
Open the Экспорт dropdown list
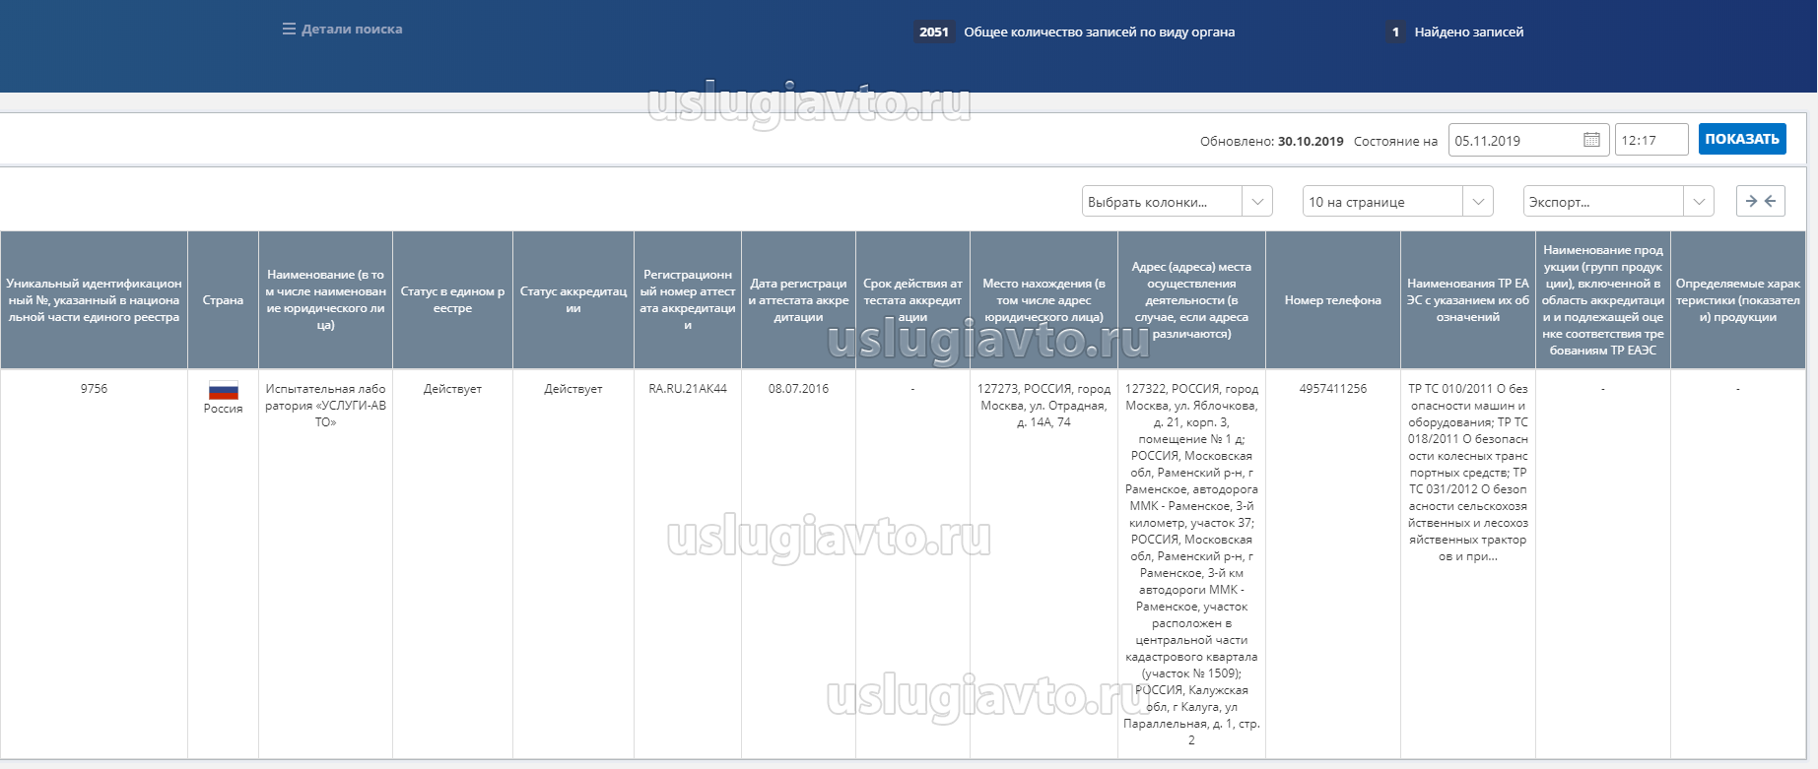pos(1618,202)
